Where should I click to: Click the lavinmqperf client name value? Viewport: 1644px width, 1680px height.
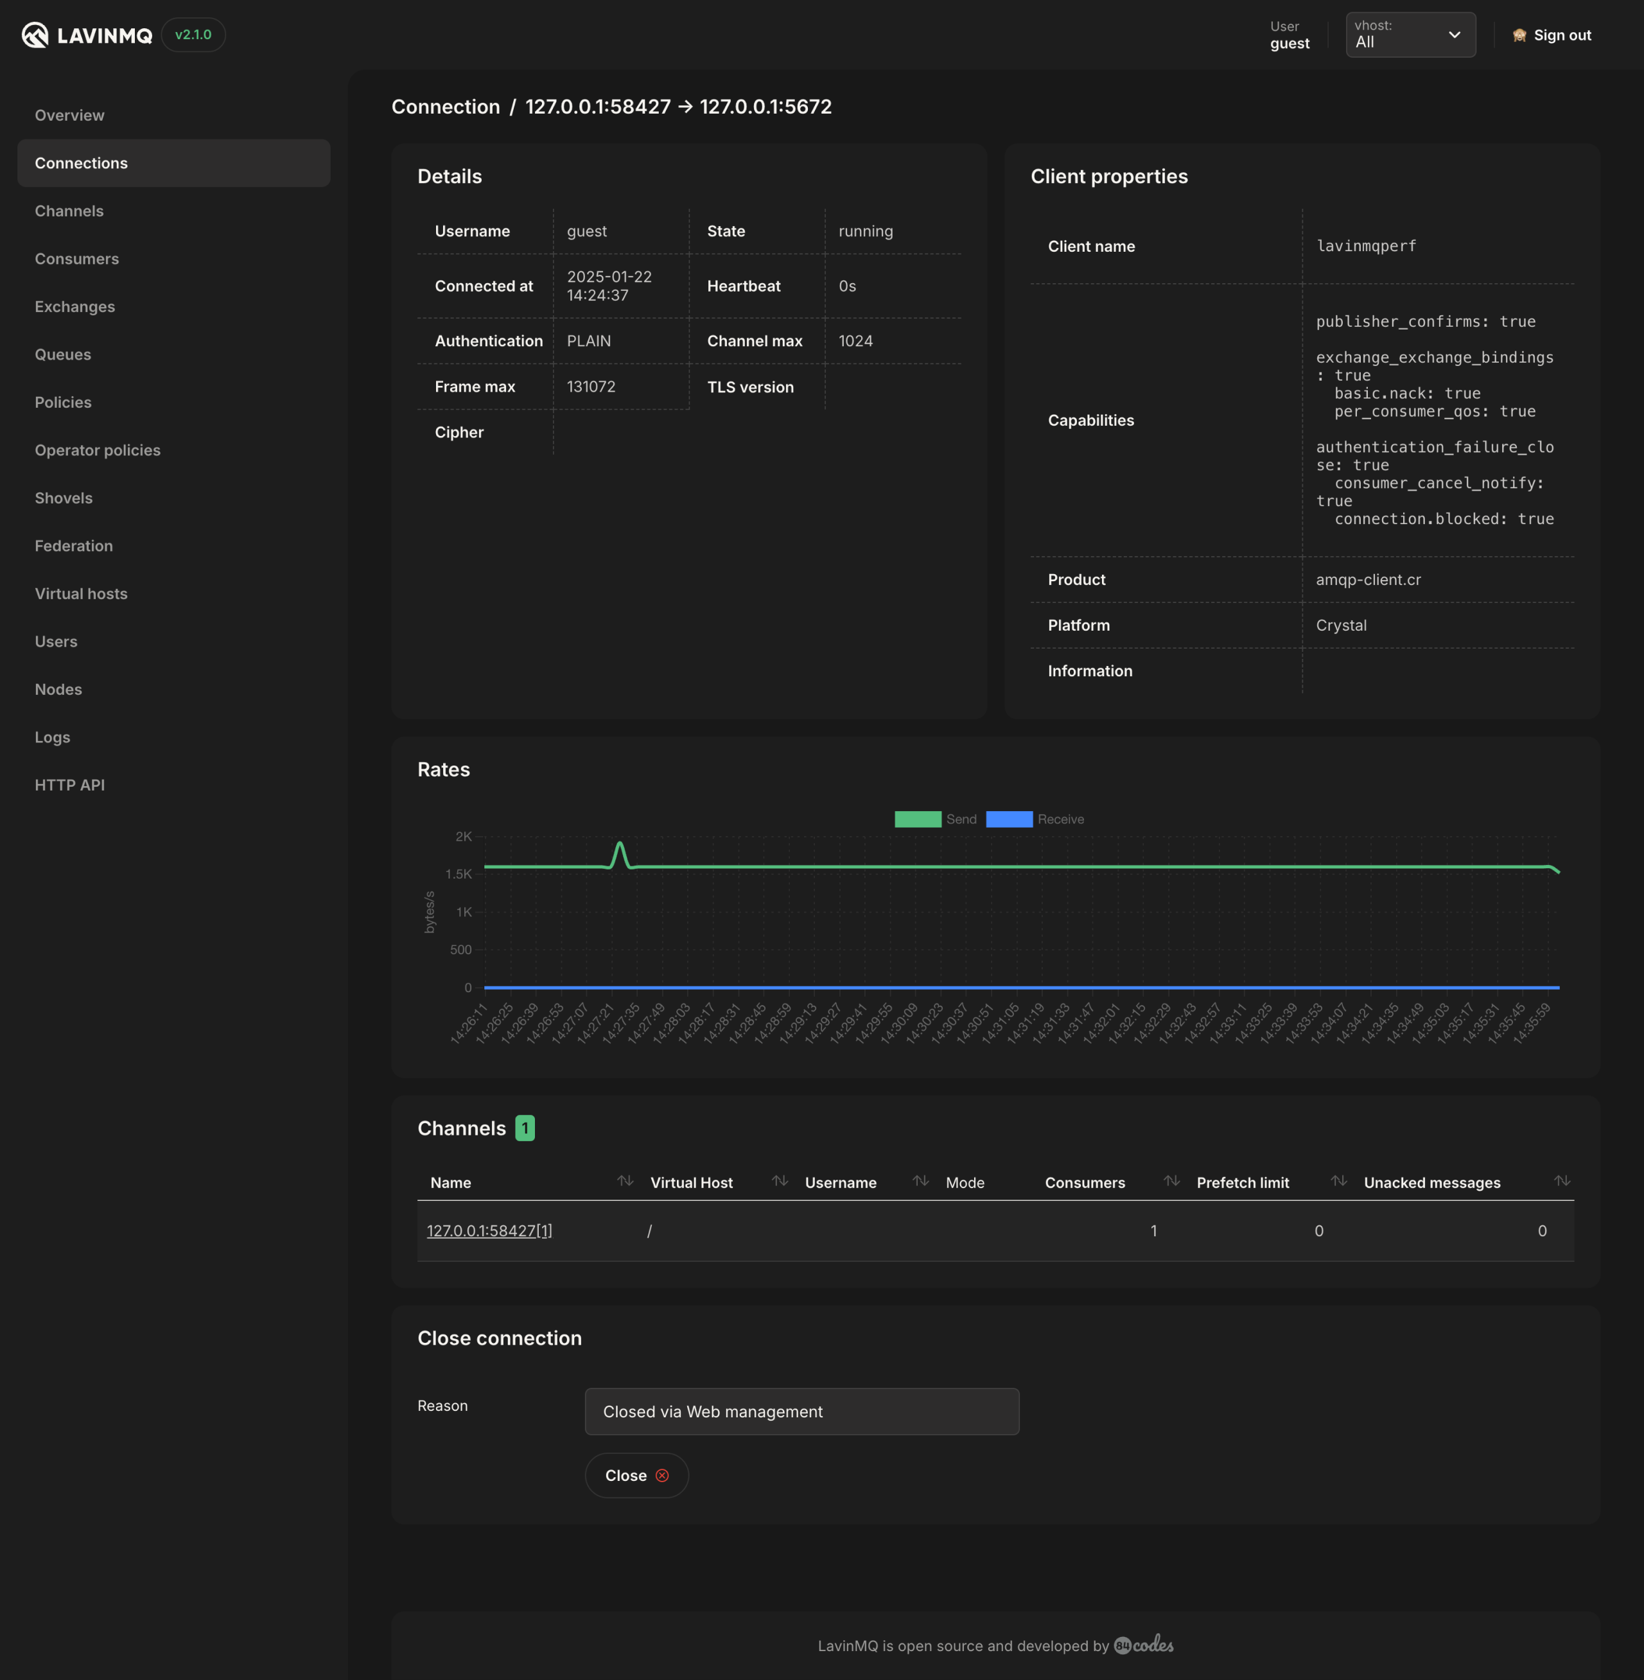1366,247
